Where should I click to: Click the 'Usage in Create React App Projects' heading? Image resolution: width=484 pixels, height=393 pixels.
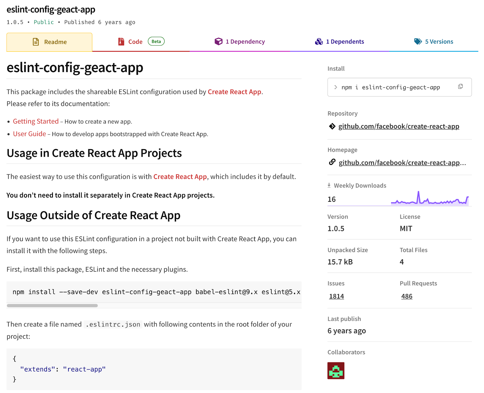94,153
